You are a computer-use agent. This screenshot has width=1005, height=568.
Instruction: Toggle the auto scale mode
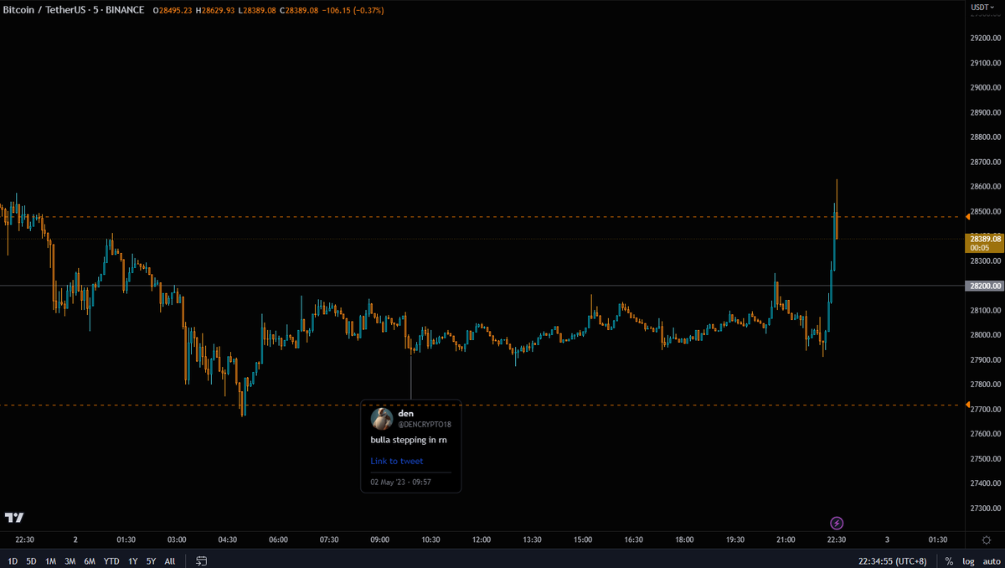coord(991,561)
